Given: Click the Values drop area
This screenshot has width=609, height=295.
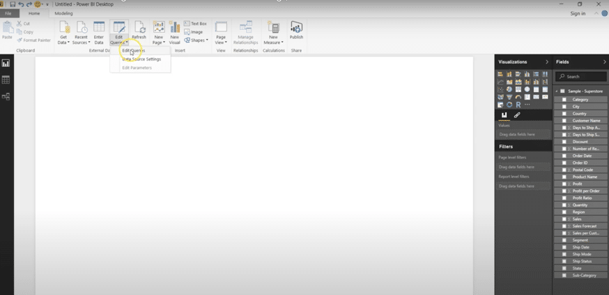Looking at the screenshot, I should tap(523, 134).
